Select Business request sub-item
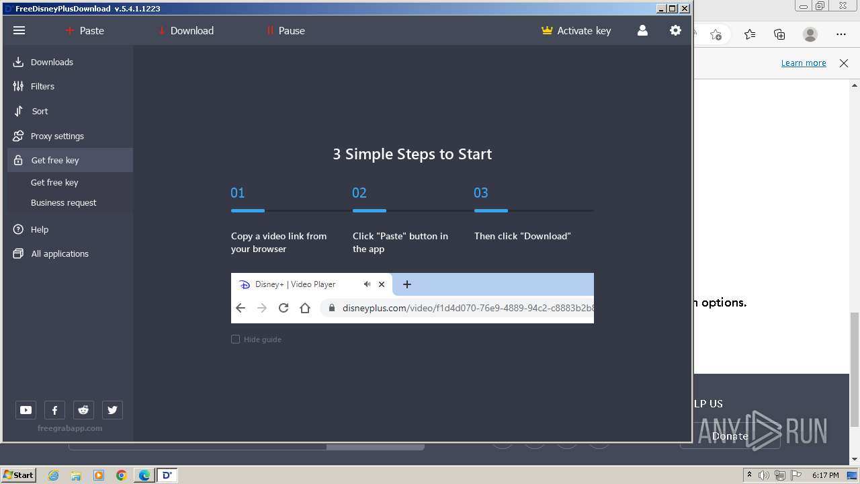This screenshot has width=860, height=484. pyautogui.click(x=63, y=202)
